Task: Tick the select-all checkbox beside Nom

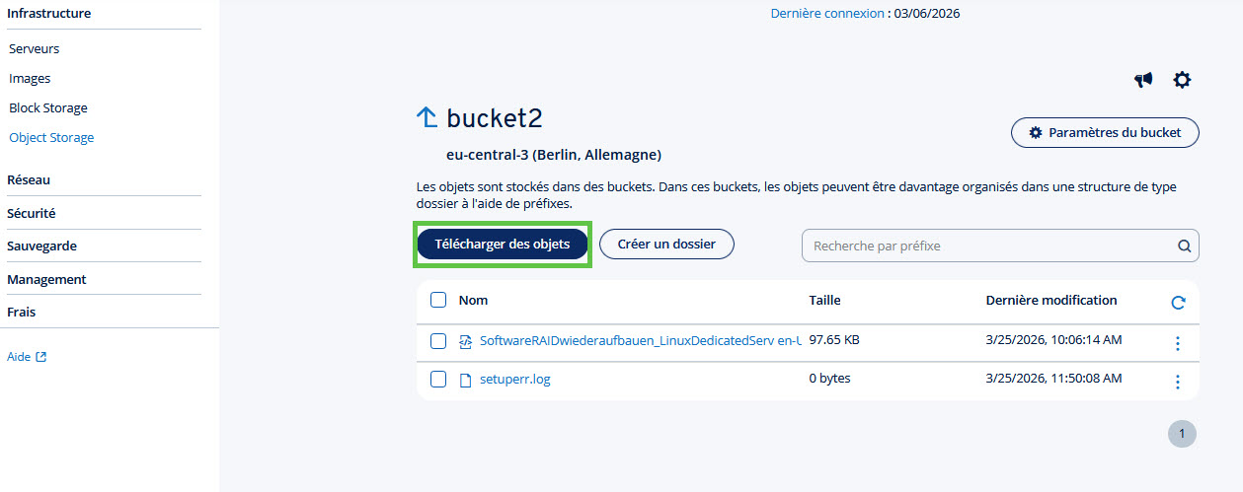Action: [438, 300]
